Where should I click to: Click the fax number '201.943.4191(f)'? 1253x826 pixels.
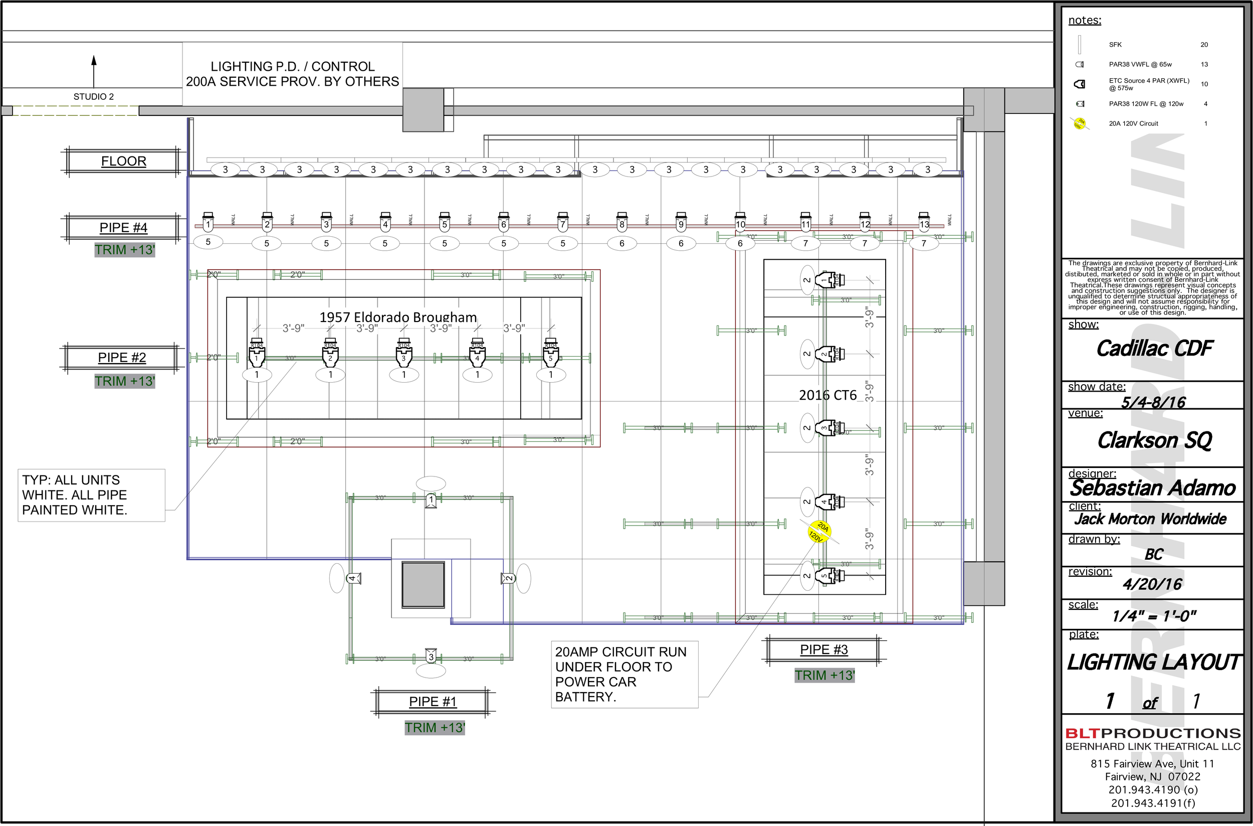[x=1153, y=803]
